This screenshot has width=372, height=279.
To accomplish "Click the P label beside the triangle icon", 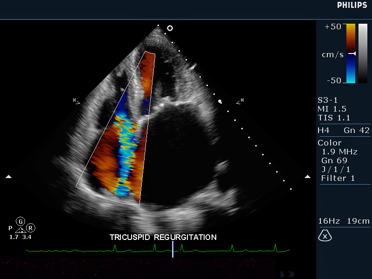I will (x=10, y=228).
